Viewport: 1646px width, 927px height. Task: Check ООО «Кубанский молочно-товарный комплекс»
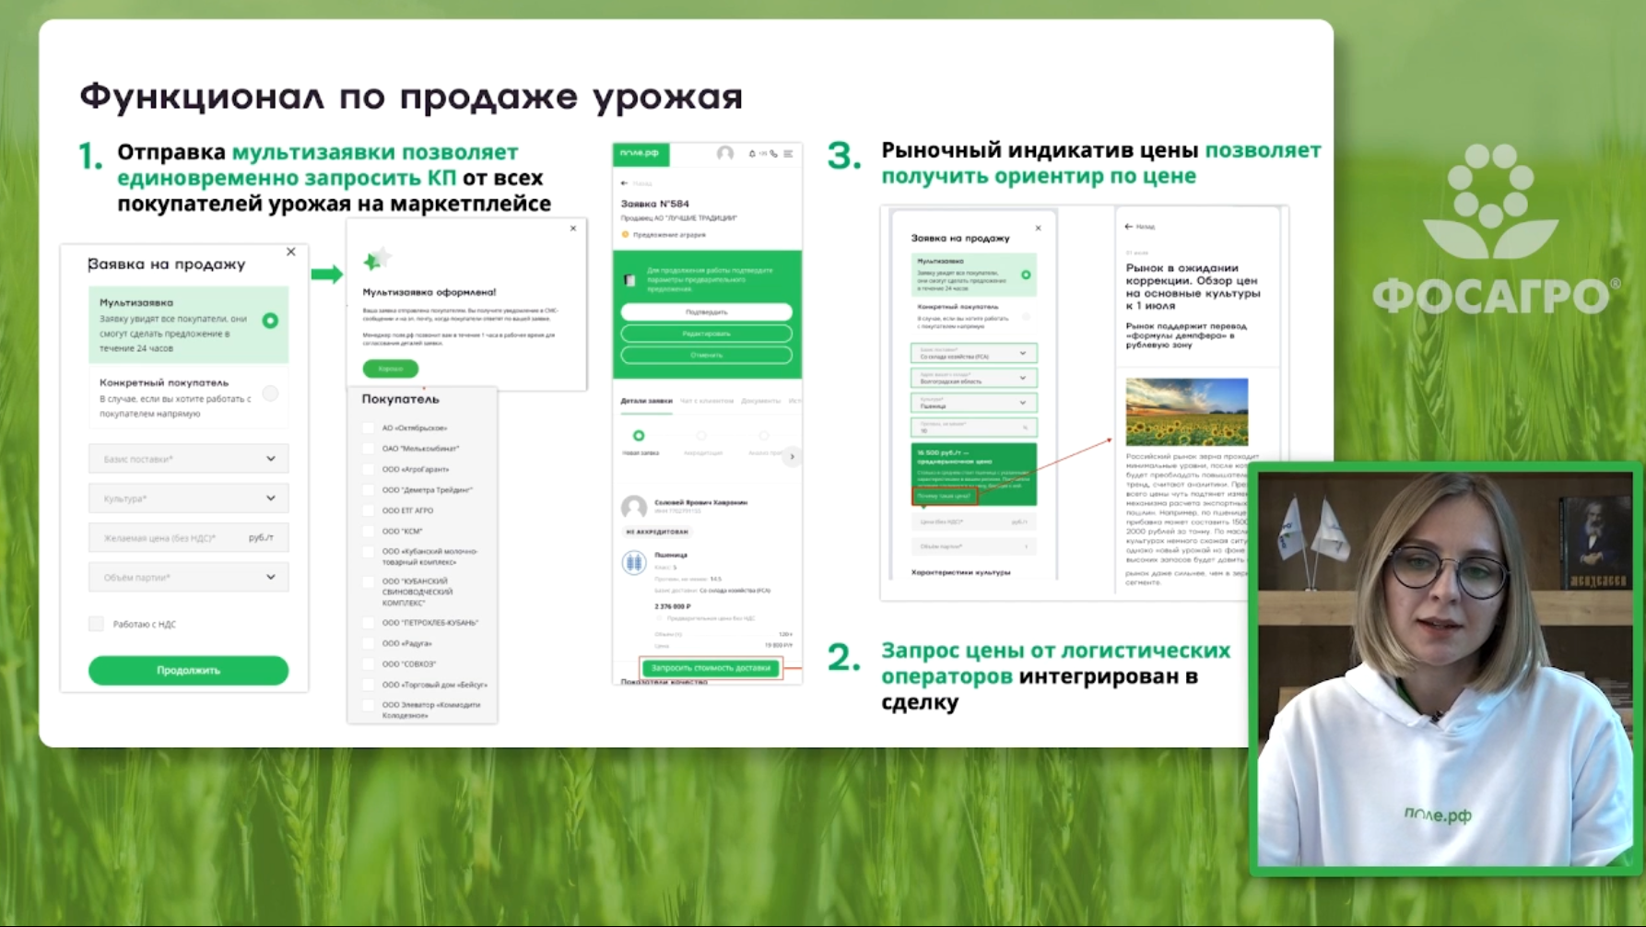(369, 552)
